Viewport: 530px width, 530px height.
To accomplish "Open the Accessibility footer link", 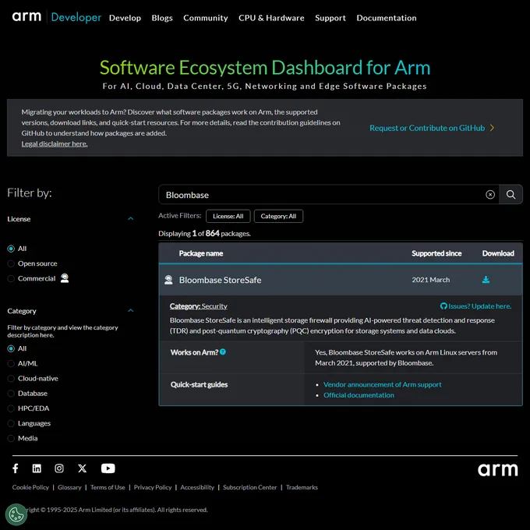I will coord(197,487).
